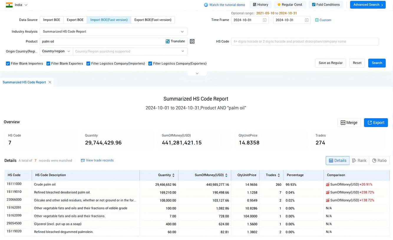Click the Merge button
The image size is (393, 240).
point(349,123)
